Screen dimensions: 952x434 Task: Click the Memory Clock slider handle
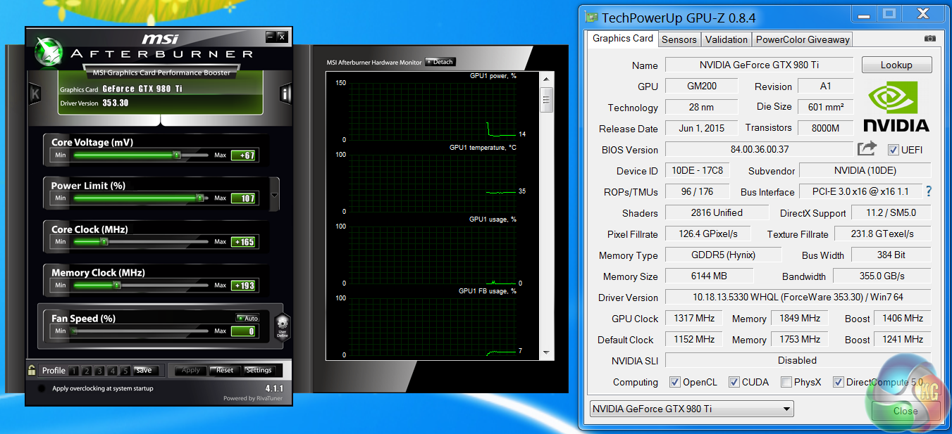click(117, 286)
